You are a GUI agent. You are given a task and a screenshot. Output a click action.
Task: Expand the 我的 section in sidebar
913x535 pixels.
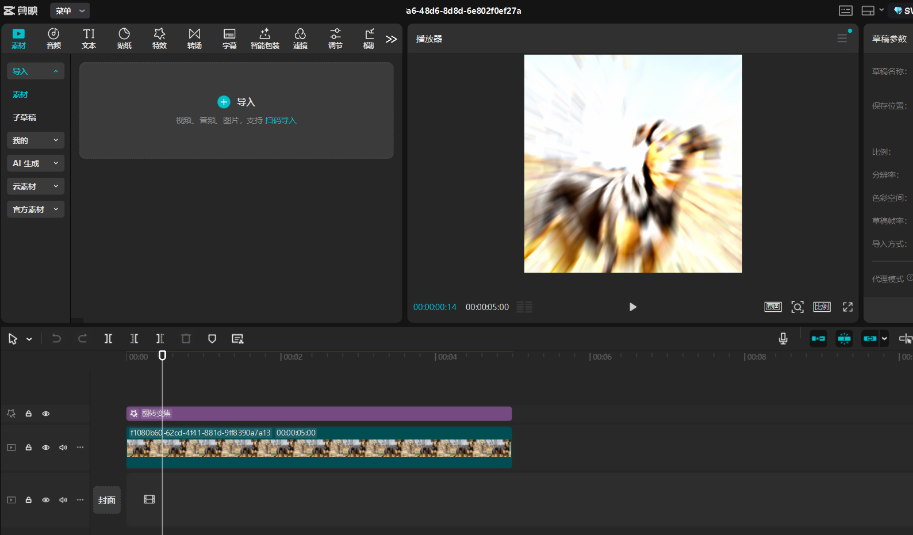(35, 140)
